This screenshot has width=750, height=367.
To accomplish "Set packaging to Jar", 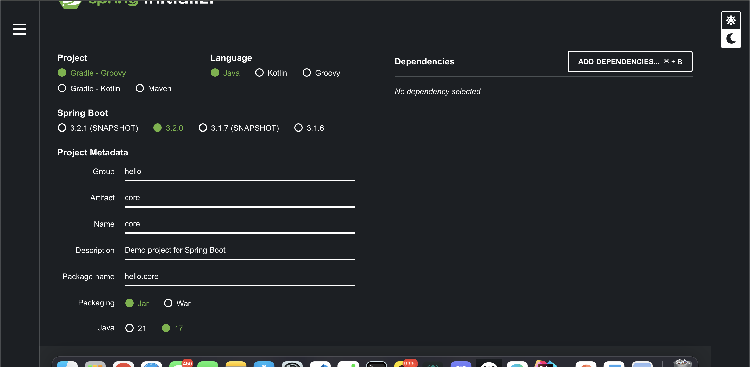I will click(137, 303).
